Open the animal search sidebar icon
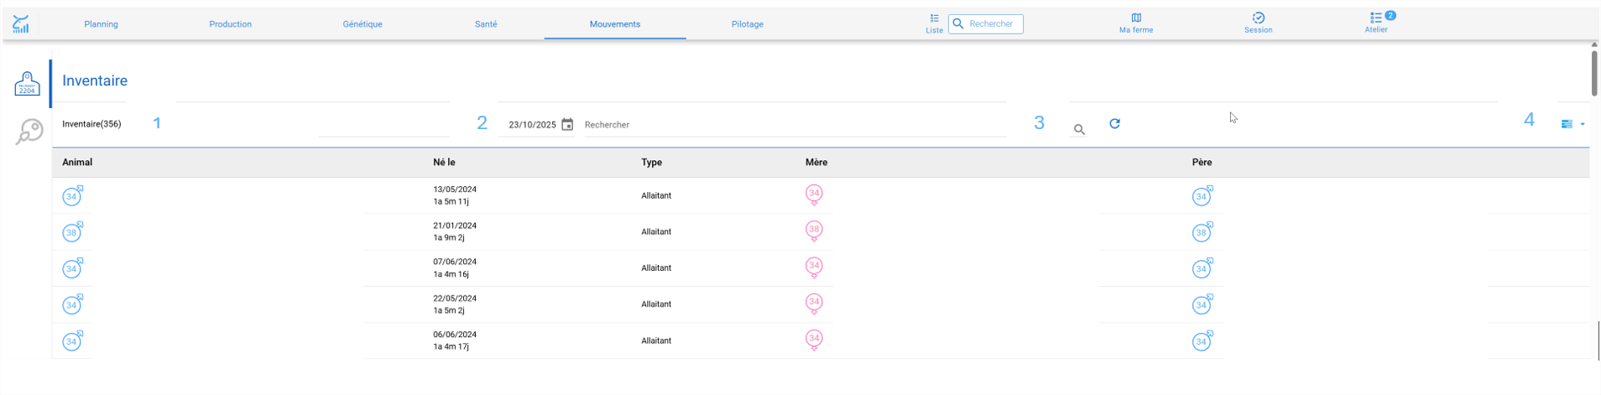 coord(29,132)
